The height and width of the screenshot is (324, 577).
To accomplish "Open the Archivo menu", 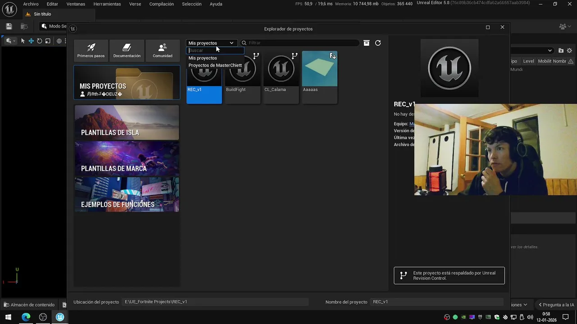I will (x=31, y=4).
